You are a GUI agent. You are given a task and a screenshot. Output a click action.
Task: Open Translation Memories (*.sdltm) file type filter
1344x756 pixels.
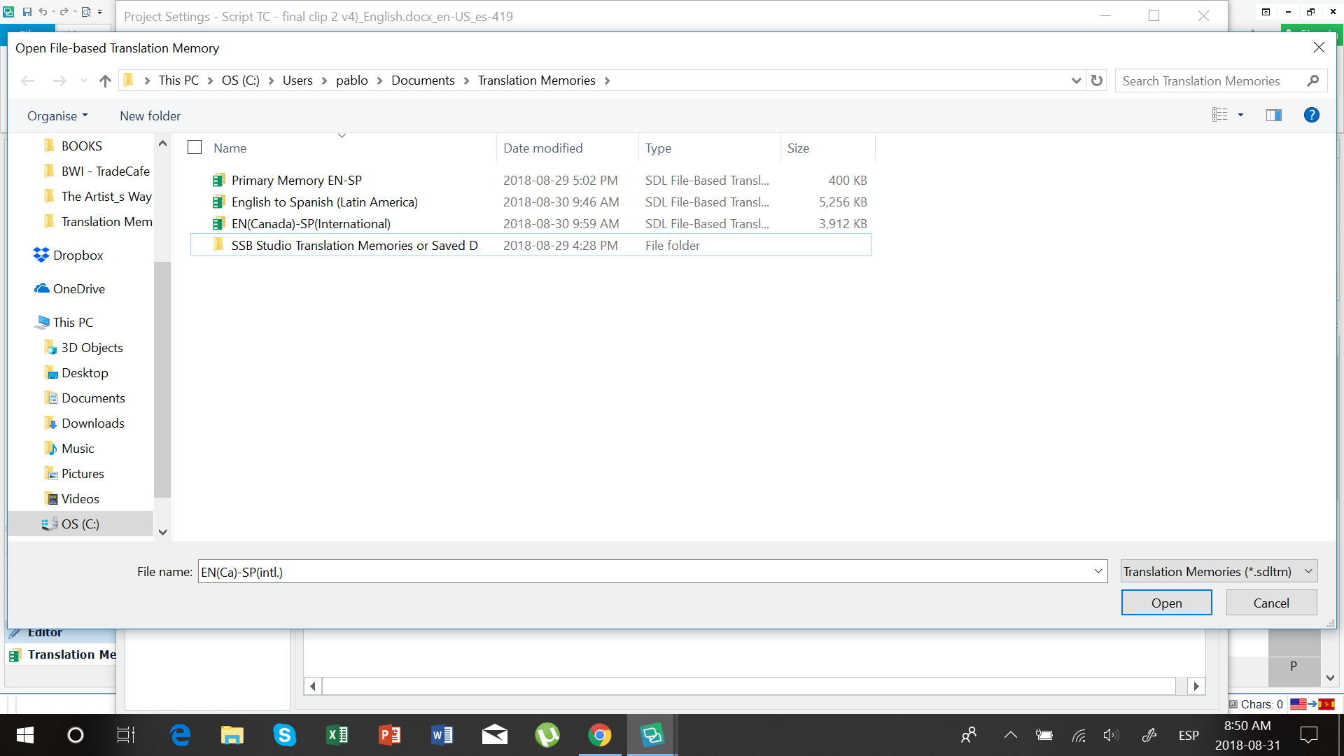click(1219, 571)
